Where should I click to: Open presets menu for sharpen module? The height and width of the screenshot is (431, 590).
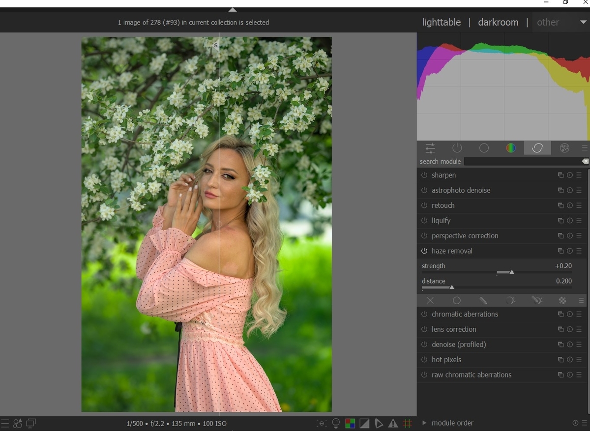pos(579,175)
